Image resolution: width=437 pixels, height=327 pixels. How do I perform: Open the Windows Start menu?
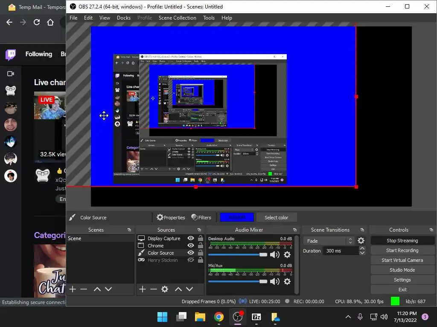pyautogui.click(x=162, y=317)
